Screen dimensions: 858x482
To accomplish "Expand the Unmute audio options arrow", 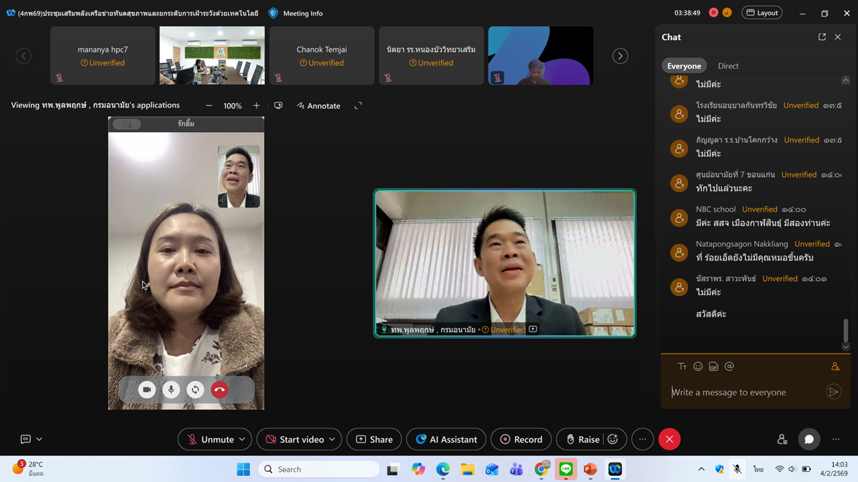I will click(242, 439).
